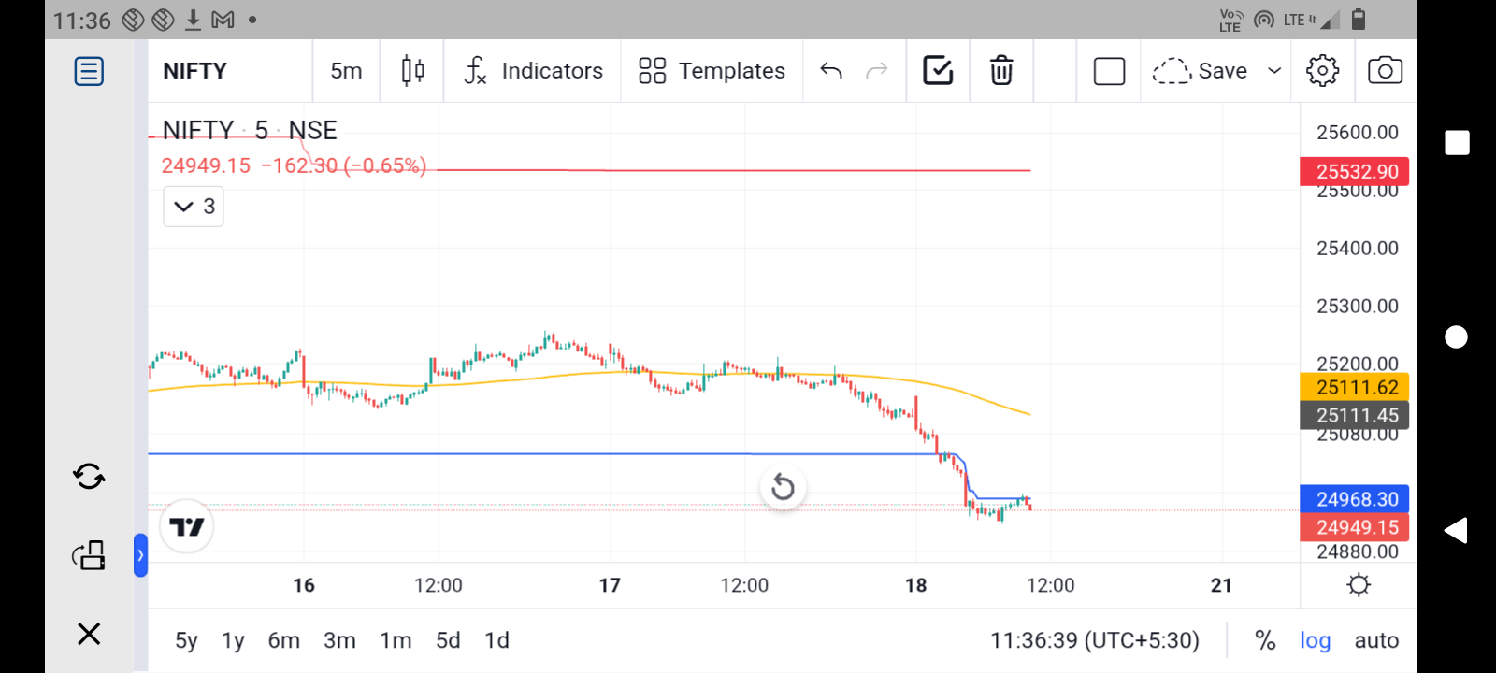Click the yellow 25111.62 price label

click(1355, 387)
